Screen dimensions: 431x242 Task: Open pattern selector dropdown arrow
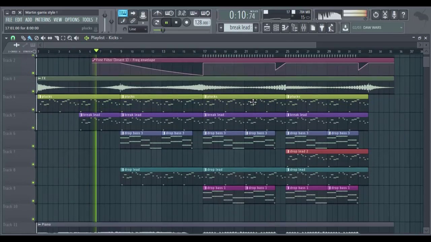pos(221,28)
